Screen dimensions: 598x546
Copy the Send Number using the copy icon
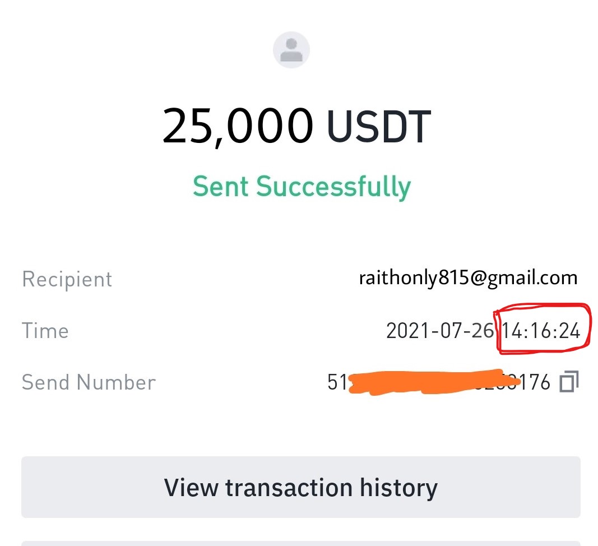click(569, 381)
